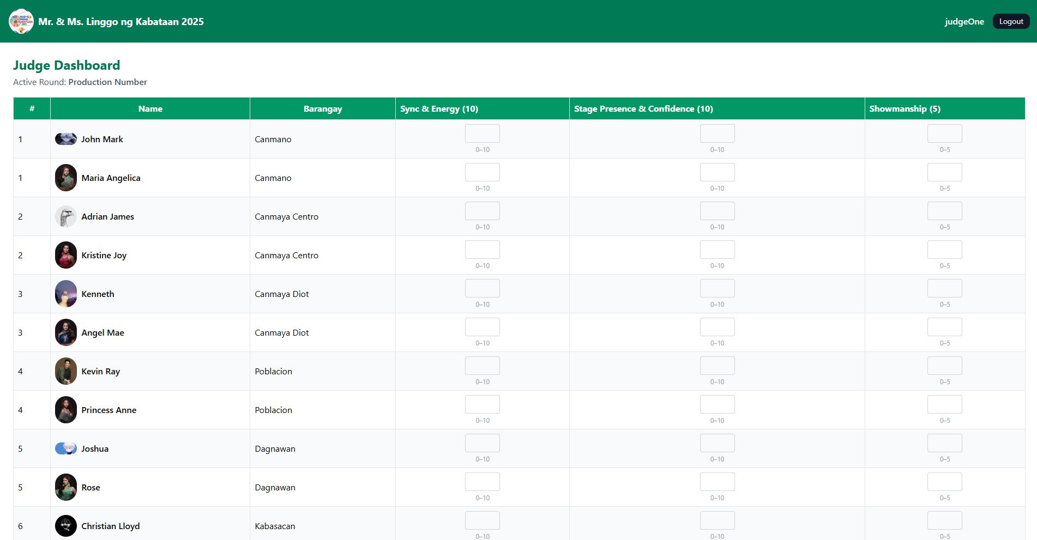Viewport: 1037px width, 540px height.
Task: Open the Mr. & Ms. Linggo ng Kabataan title
Action: pyautogui.click(x=121, y=22)
